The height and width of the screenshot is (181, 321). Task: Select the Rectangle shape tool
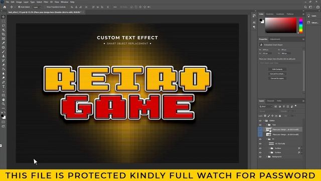(x=4, y=95)
